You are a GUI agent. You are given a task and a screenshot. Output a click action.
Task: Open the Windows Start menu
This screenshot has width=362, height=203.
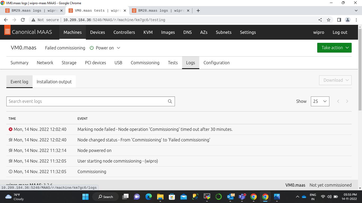point(85,197)
